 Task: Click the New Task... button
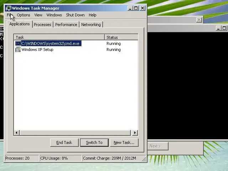click(124, 142)
